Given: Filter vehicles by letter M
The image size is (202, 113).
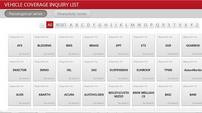Looking at the screenshot, I should click(x=133, y=25).
